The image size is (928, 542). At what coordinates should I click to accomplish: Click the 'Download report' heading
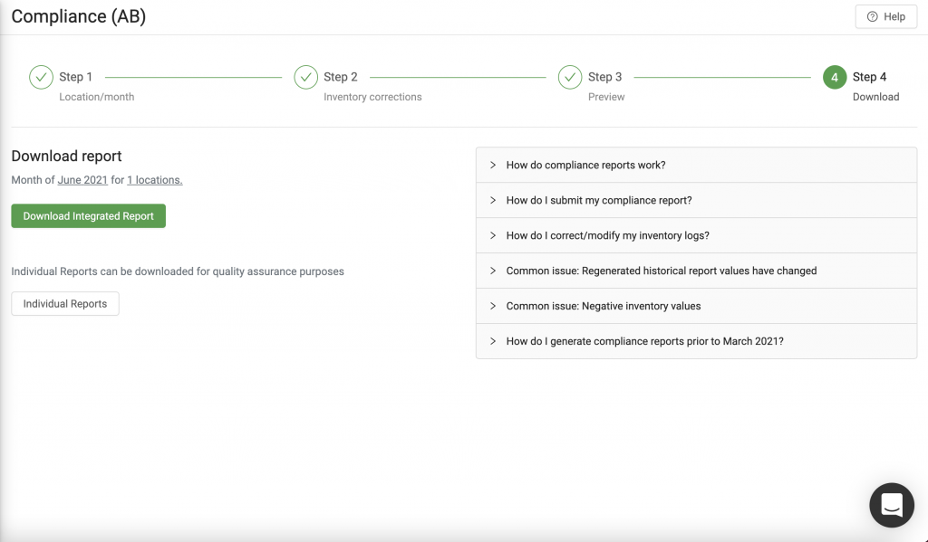click(66, 156)
